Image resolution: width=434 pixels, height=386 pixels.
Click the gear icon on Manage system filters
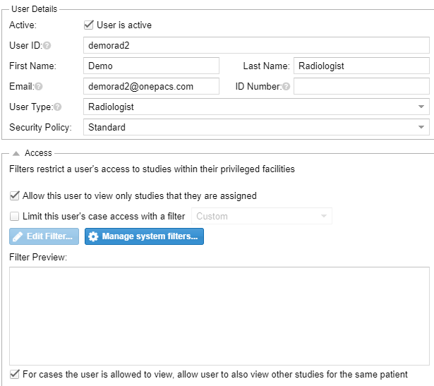click(93, 236)
